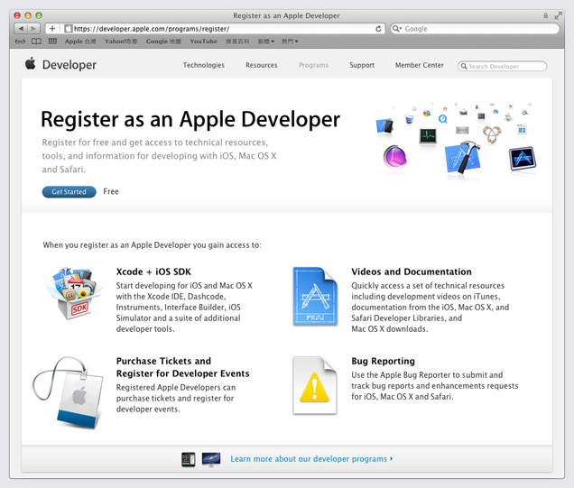Viewport: 574px width, 488px height.
Task: Click the Developer home title
Action: (69, 65)
